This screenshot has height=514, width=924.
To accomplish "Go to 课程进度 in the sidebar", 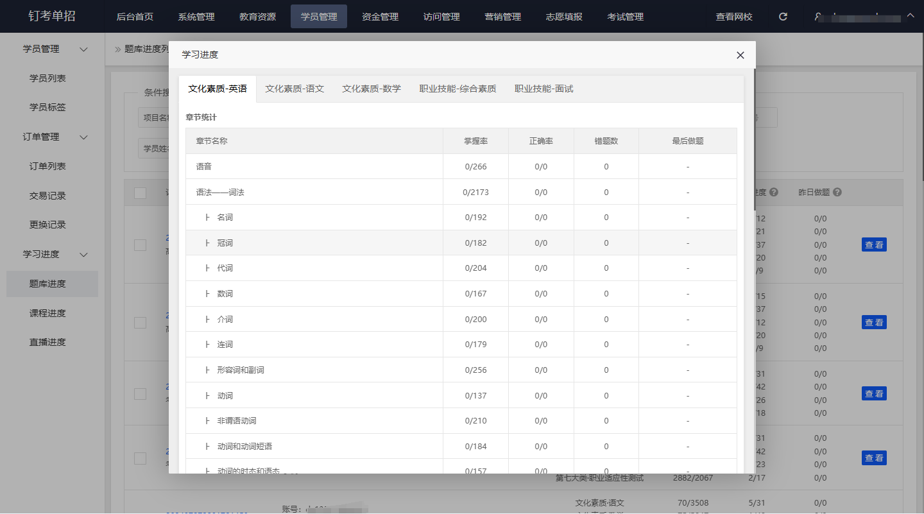I will (47, 313).
